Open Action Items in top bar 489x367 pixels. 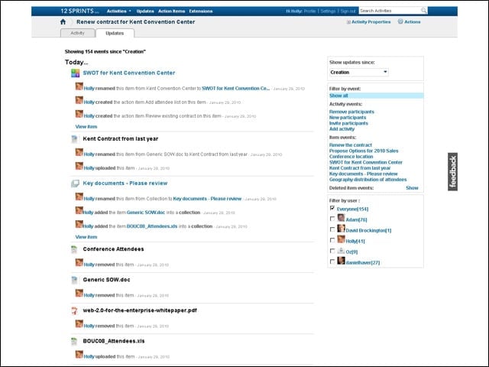point(171,11)
